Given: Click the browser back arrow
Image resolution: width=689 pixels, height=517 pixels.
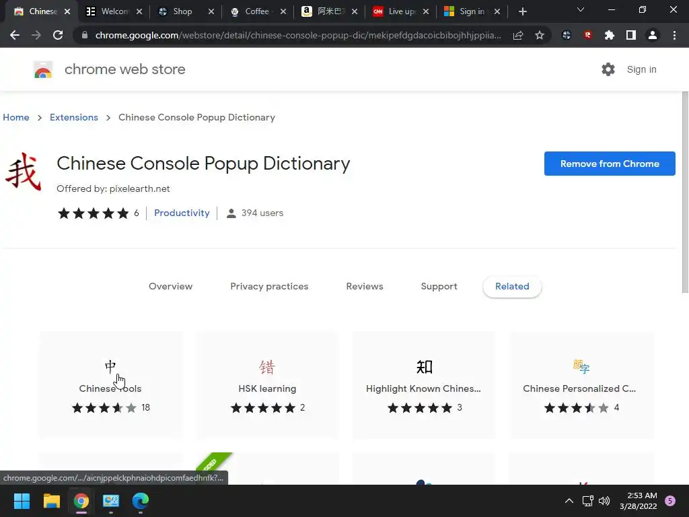Looking at the screenshot, I should [15, 35].
